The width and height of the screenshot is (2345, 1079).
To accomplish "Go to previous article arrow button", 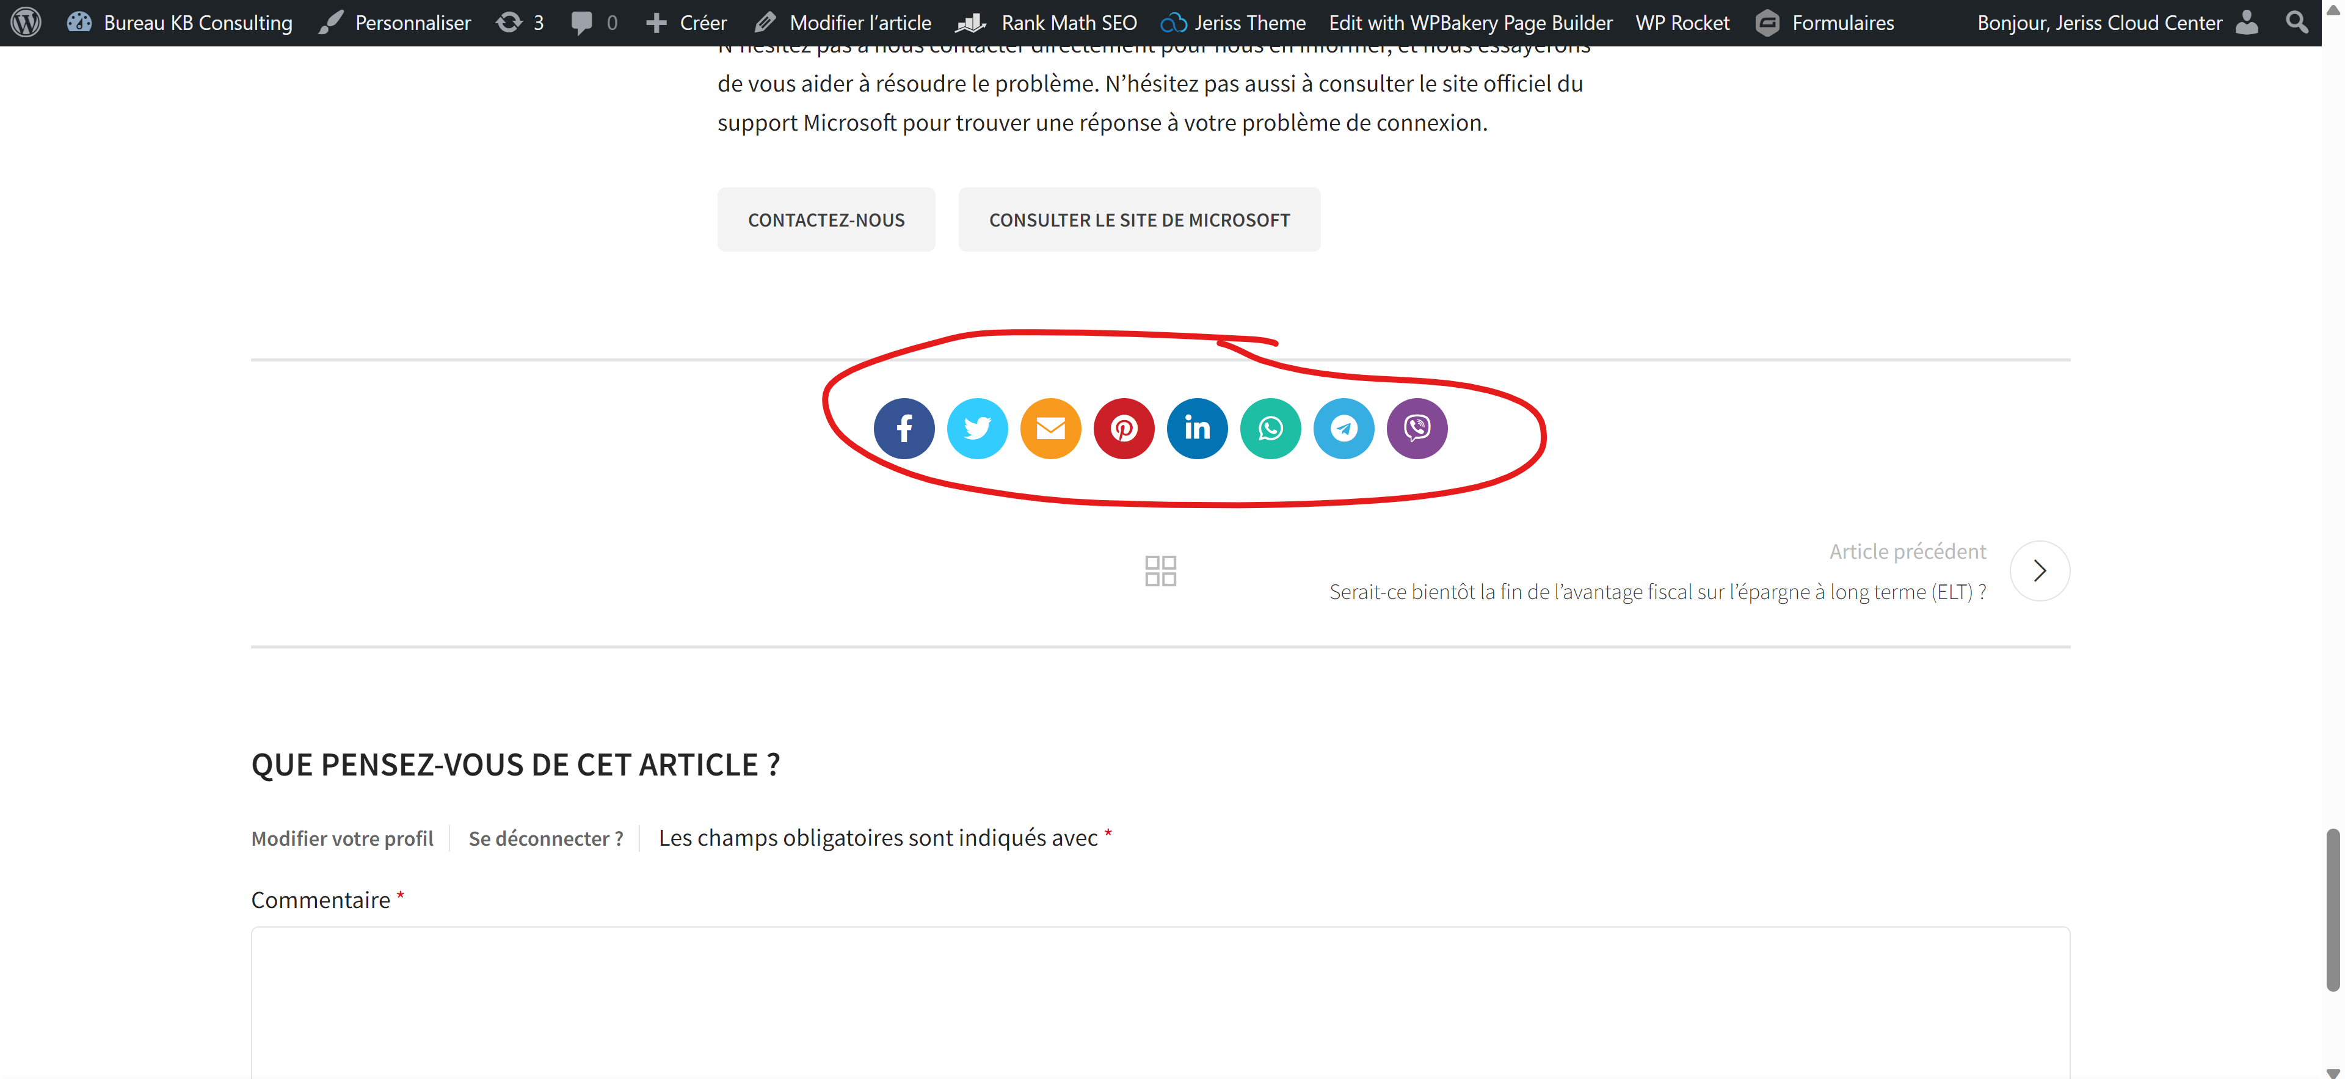I will click(2040, 571).
